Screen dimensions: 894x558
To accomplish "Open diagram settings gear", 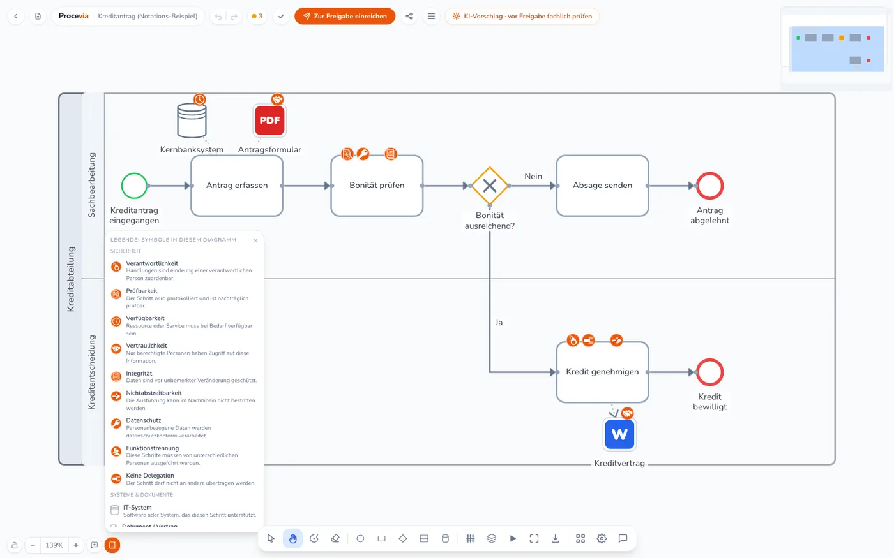I will pyautogui.click(x=602, y=539).
